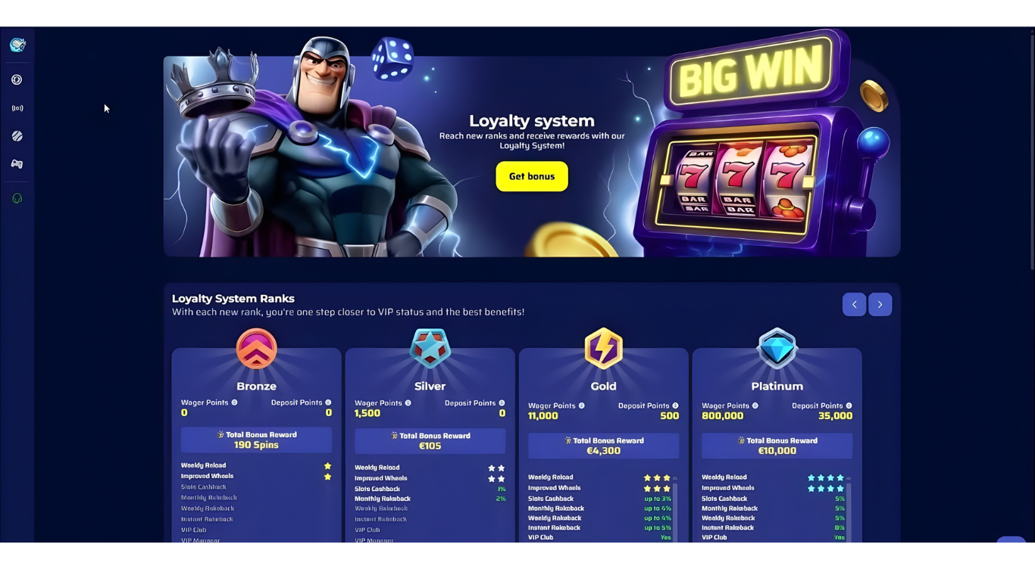Click the Deposit Points info icon under Silver
Image resolution: width=1035 pixels, height=581 pixels.
502,403
